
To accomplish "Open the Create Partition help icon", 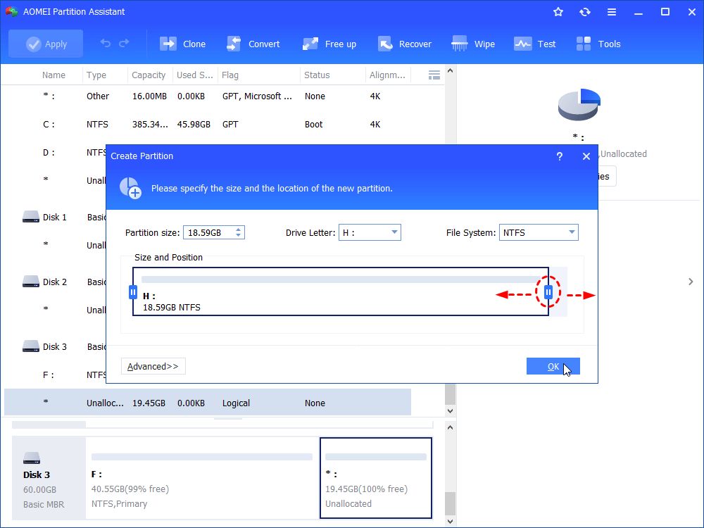I will [559, 156].
